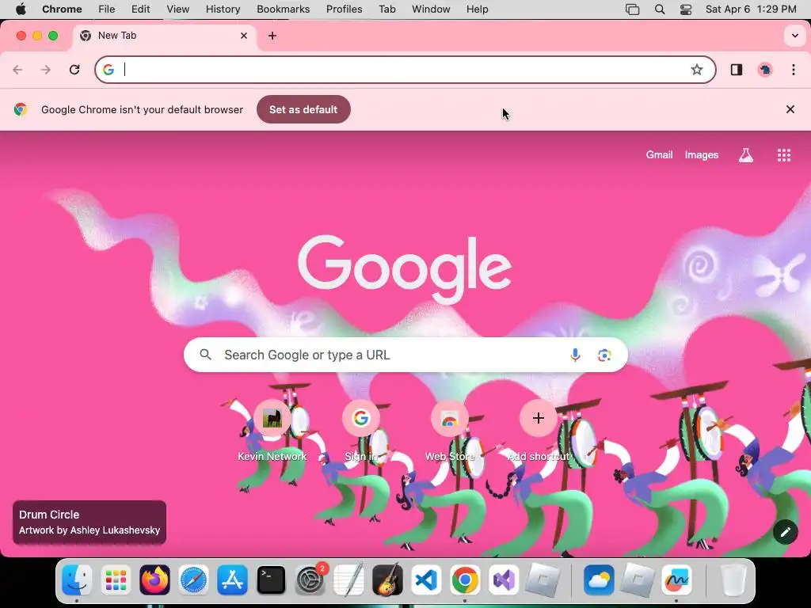Open the Drum Circle artwork attribution
The height and width of the screenshot is (608, 811).
[89, 522]
